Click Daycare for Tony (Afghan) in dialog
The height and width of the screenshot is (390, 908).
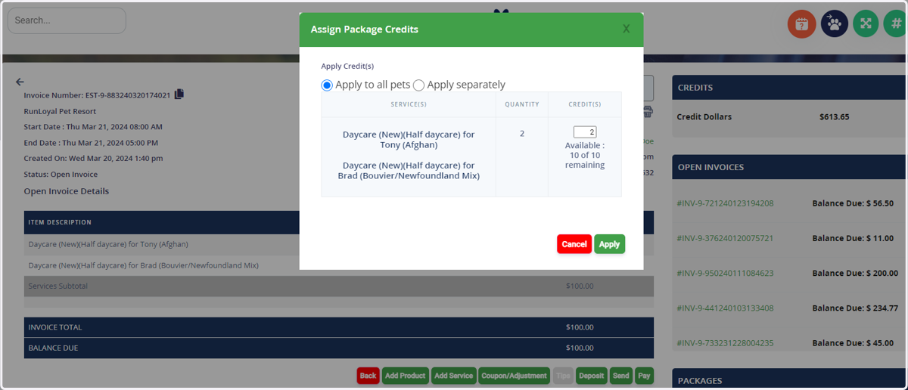point(409,140)
